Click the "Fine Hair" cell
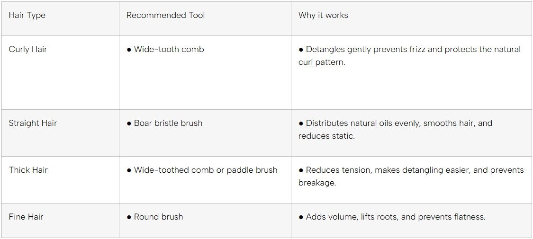This screenshot has width=533, height=239. tap(26, 217)
